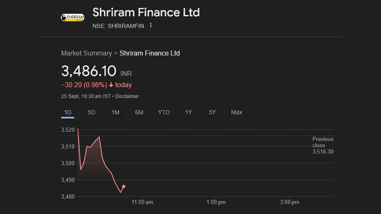Click the Disclaimer link

tap(127, 96)
